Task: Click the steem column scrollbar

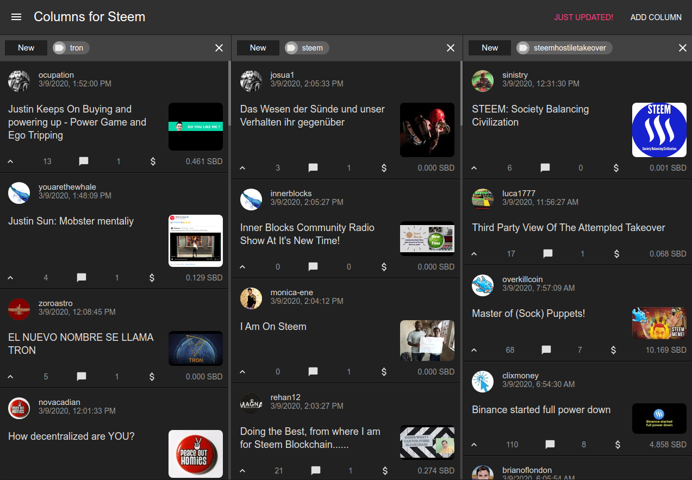Action: click(x=460, y=93)
